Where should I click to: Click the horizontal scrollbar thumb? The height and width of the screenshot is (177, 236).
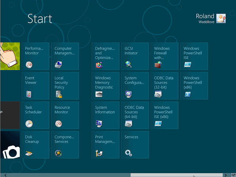coord(176,175)
